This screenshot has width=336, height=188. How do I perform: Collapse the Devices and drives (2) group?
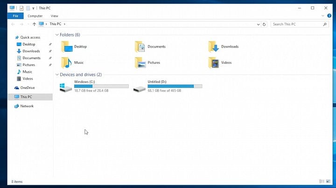click(57, 74)
